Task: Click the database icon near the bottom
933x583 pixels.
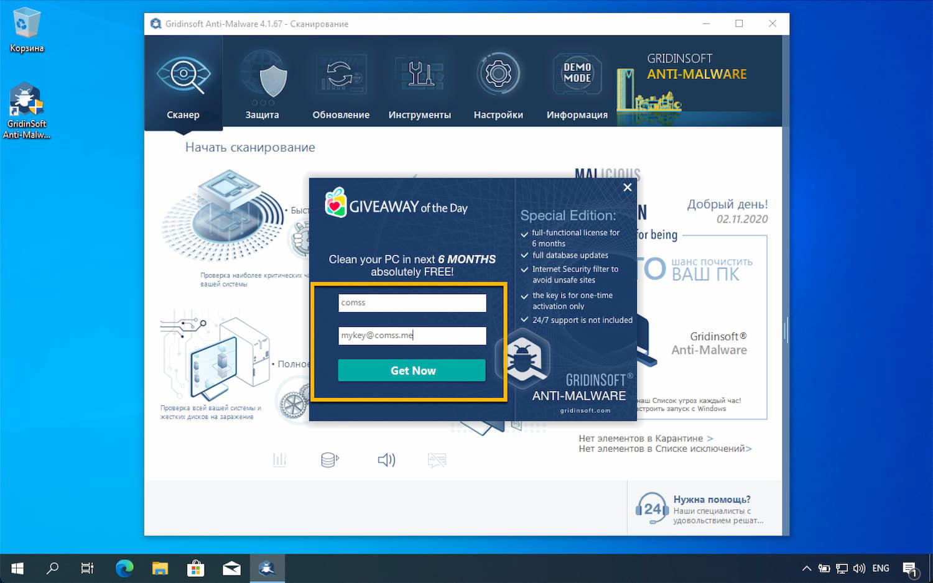Action: [x=328, y=460]
